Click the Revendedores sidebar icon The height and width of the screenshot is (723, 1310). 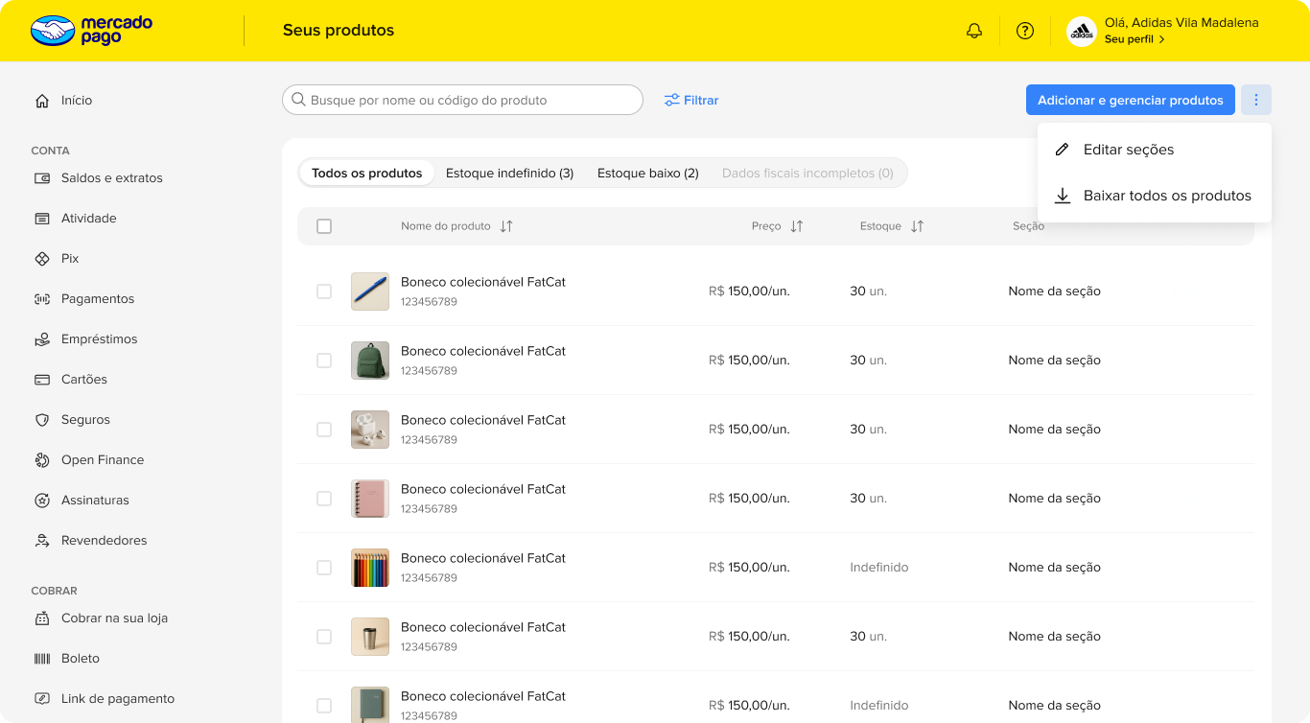coord(42,541)
